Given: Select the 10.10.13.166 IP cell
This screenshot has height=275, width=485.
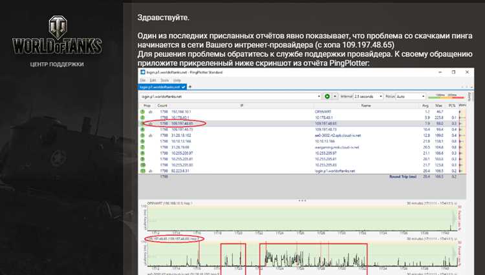Looking at the screenshot, I should 181,141.
